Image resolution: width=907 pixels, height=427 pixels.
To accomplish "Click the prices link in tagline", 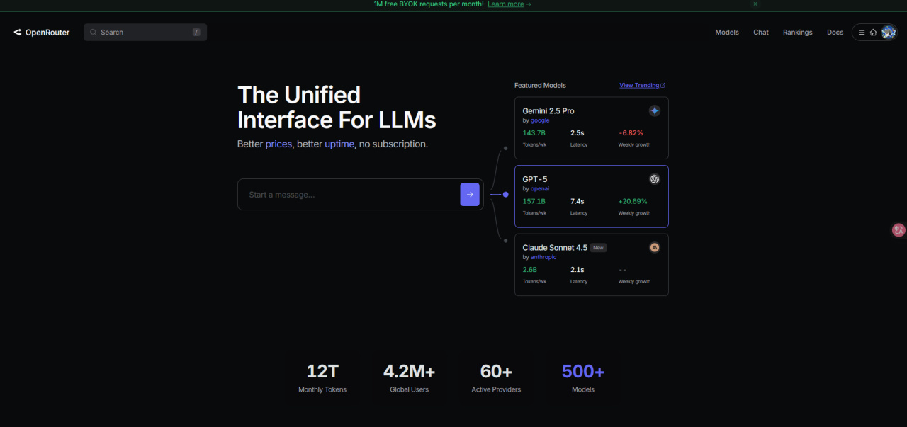I will (x=278, y=144).
